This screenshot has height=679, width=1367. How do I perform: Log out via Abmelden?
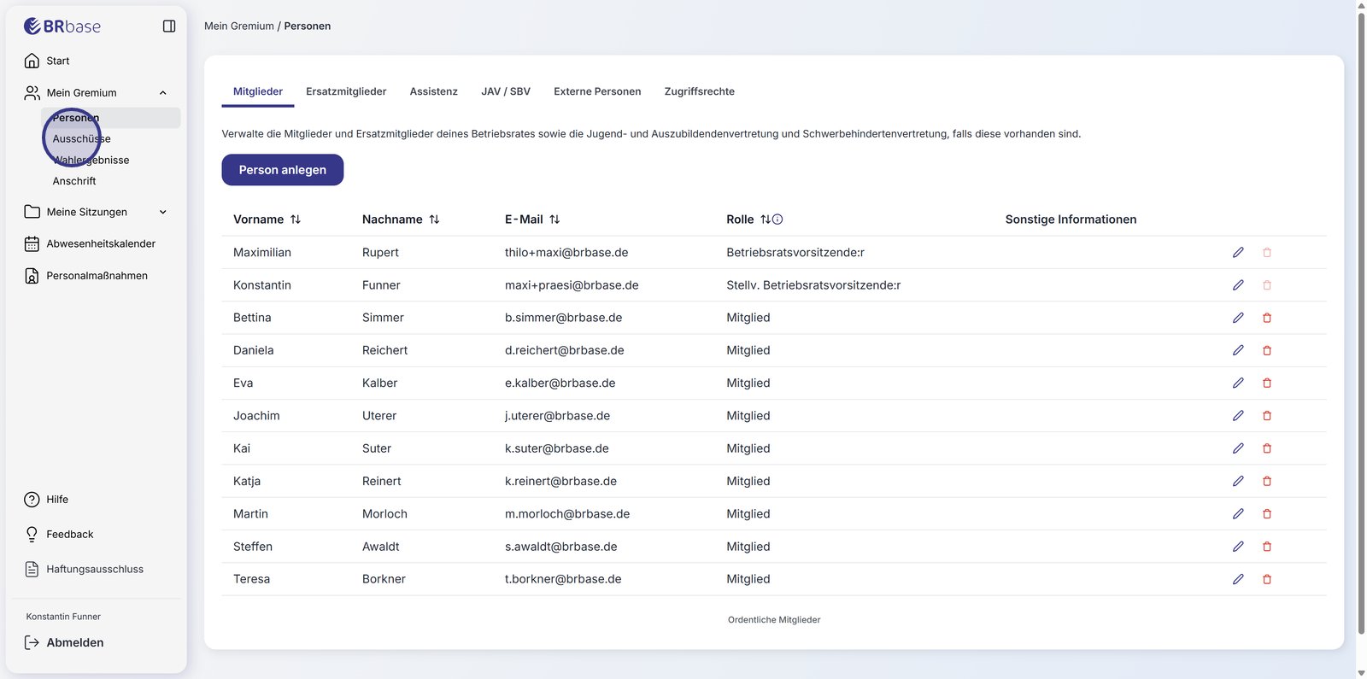pyautogui.click(x=64, y=642)
